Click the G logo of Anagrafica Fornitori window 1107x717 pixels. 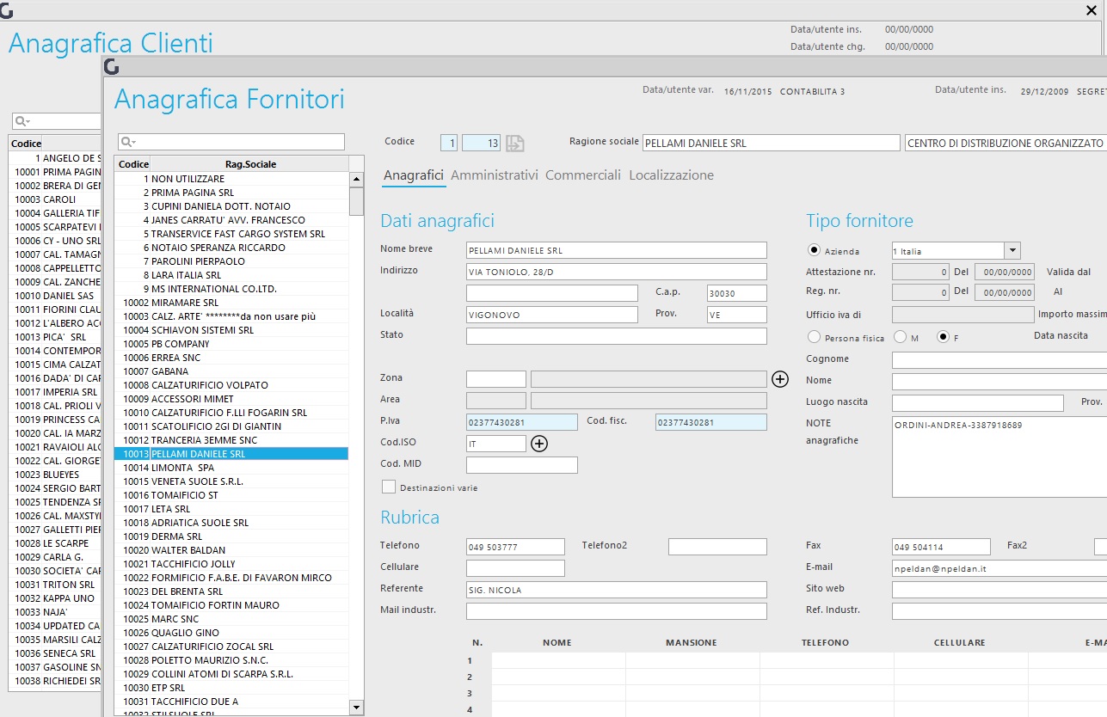pos(111,68)
